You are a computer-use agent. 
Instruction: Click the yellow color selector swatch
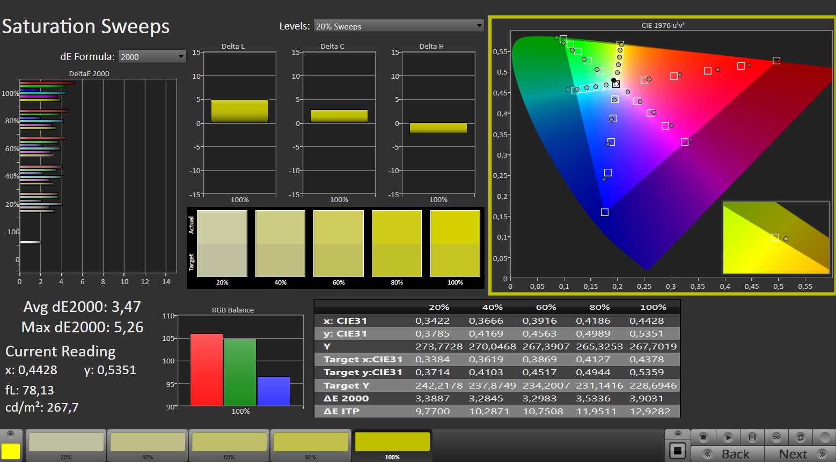click(11, 451)
